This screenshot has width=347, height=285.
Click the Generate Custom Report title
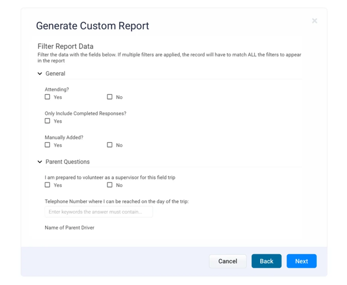(92, 26)
